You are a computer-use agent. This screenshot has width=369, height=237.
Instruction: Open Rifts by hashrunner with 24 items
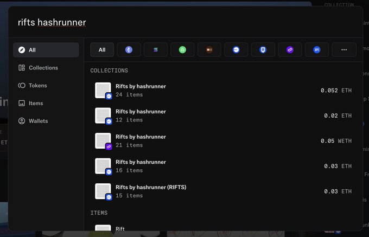tap(223, 91)
